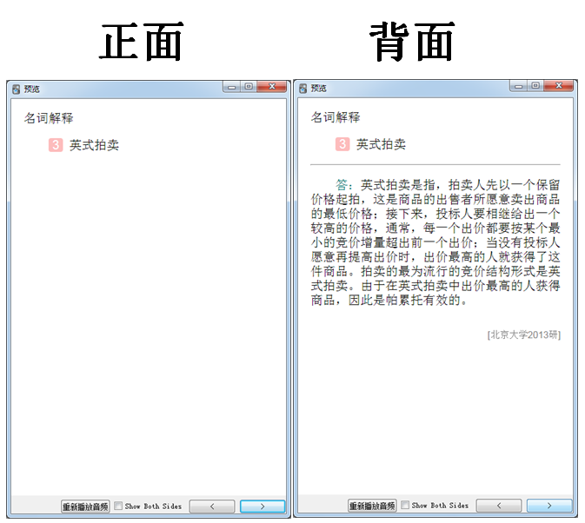Click the 预览 title of the left window
Screen dimensions: 585x523
[x=32, y=89]
